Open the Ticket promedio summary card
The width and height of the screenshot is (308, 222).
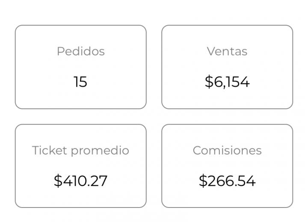tap(81, 166)
